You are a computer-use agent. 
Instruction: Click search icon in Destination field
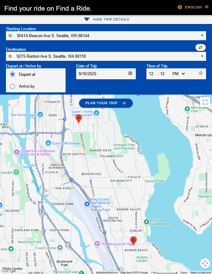point(10,56)
